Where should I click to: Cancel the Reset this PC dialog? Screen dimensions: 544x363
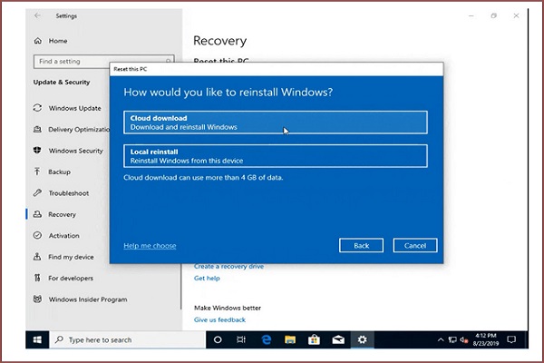point(415,246)
